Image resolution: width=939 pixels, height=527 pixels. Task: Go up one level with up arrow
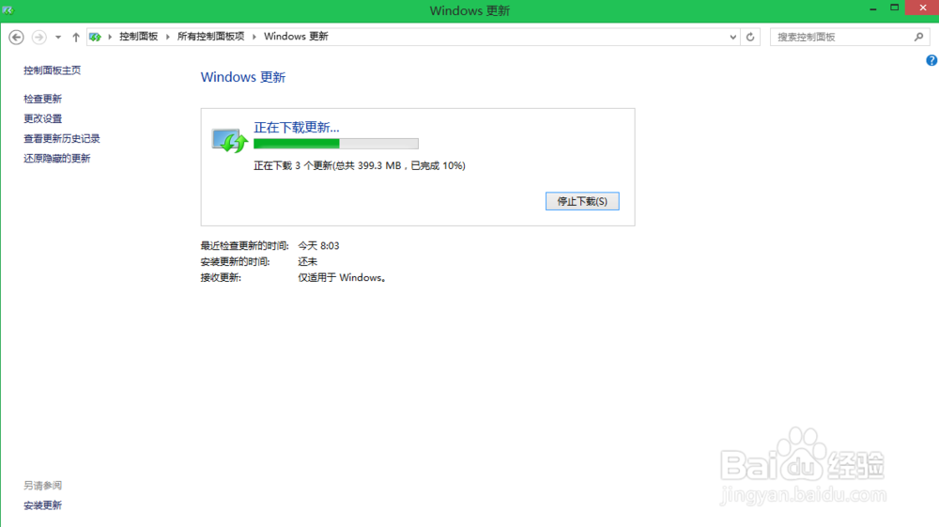click(x=76, y=38)
